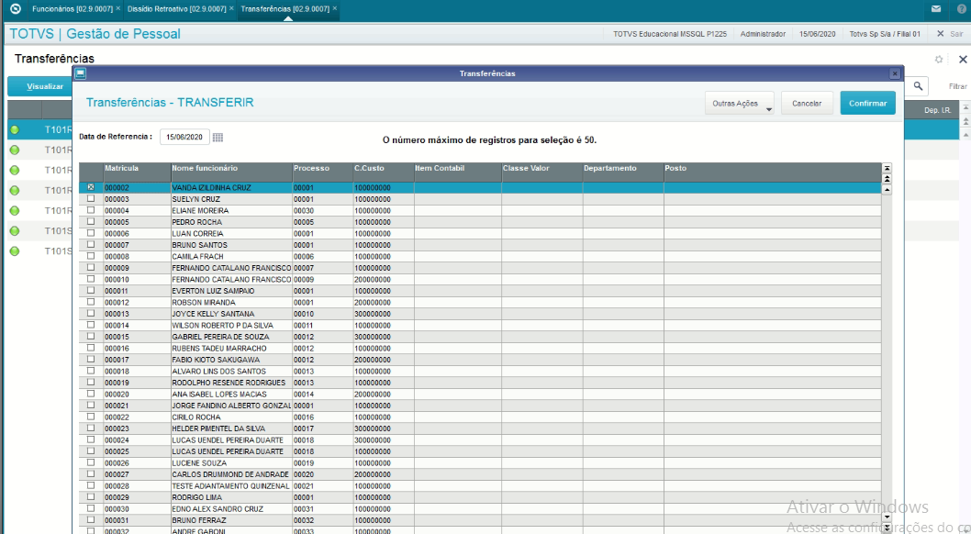The height and width of the screenshot is (534, 971).
Task: Check LUAN CORREIA row checkbox
Action: tap(91, 233)
